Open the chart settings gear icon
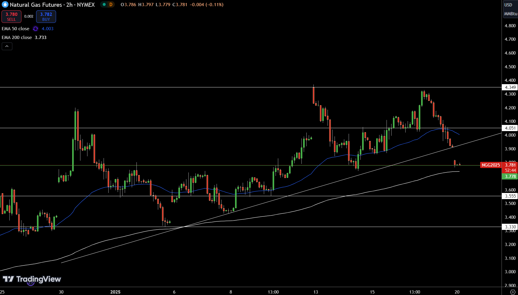 (x=513, y=292)
